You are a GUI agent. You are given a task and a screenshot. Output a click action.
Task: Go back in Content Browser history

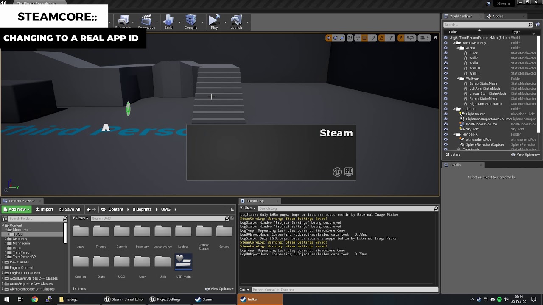(x=89, y=209)
